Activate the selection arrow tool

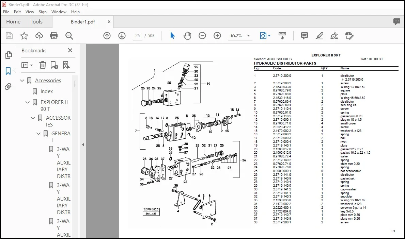tap(172, 36)
